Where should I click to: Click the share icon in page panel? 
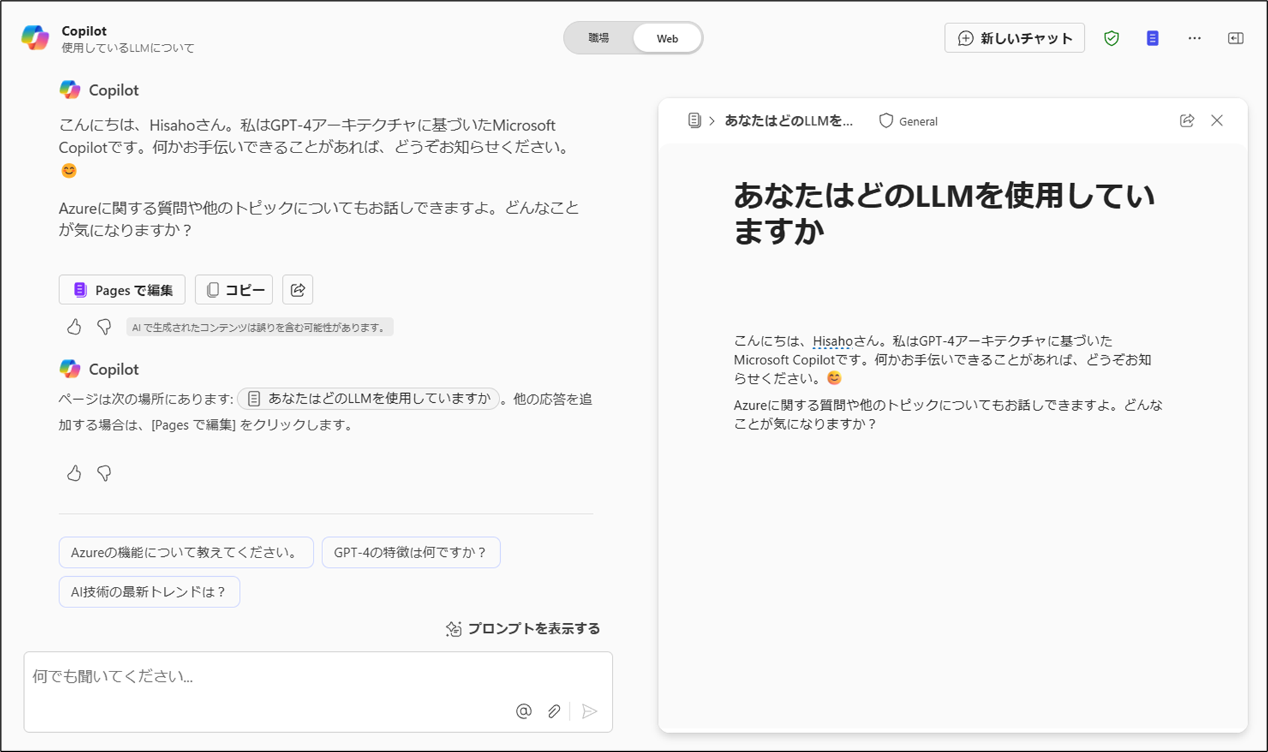click(x=1187, y=121)
